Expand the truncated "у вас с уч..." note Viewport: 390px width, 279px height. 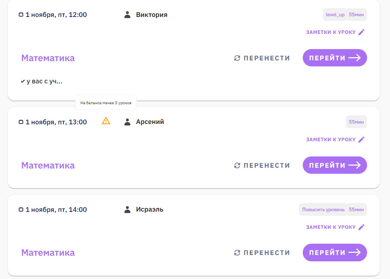click(44, 82)
